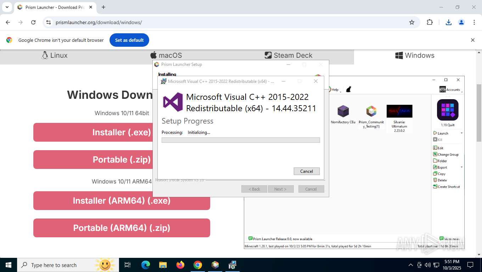Click the browser forward arrow
Viewport: 482px width, 272px height.
(21, 22)
